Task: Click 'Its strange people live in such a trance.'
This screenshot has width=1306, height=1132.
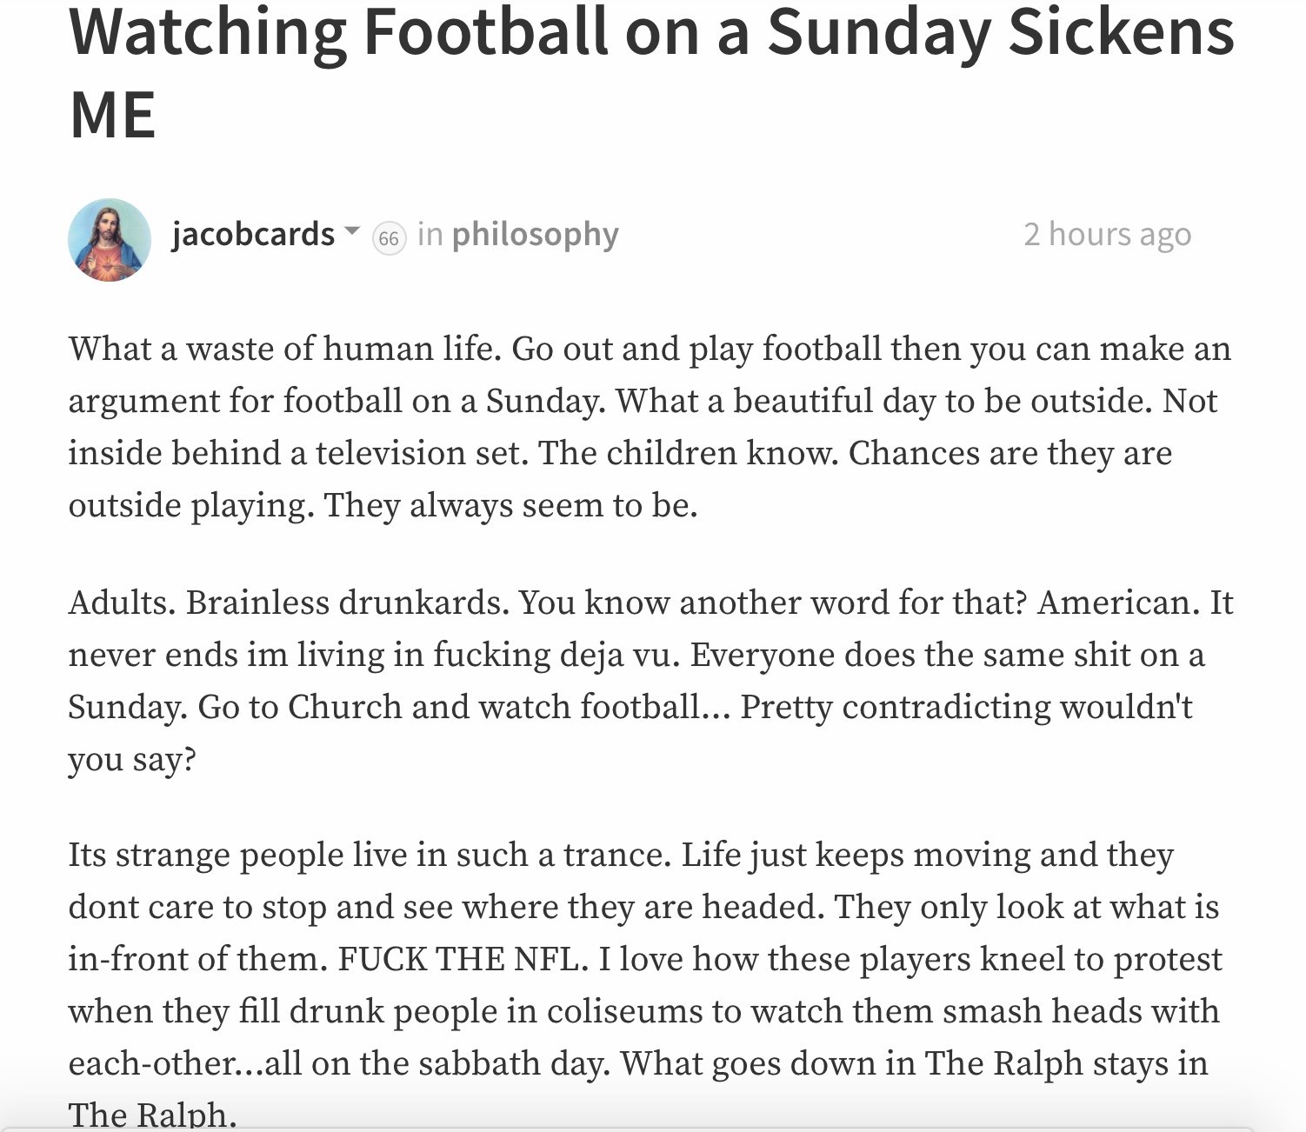Action: (x=370, y=855)
